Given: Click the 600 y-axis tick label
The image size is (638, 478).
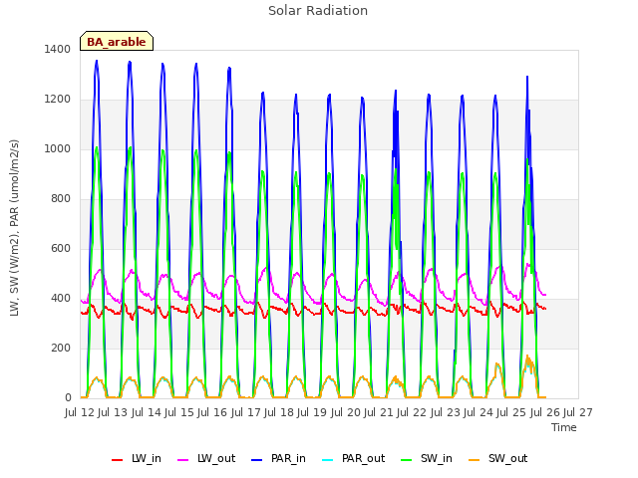Looking at the screenshot, I should (61, 248).
